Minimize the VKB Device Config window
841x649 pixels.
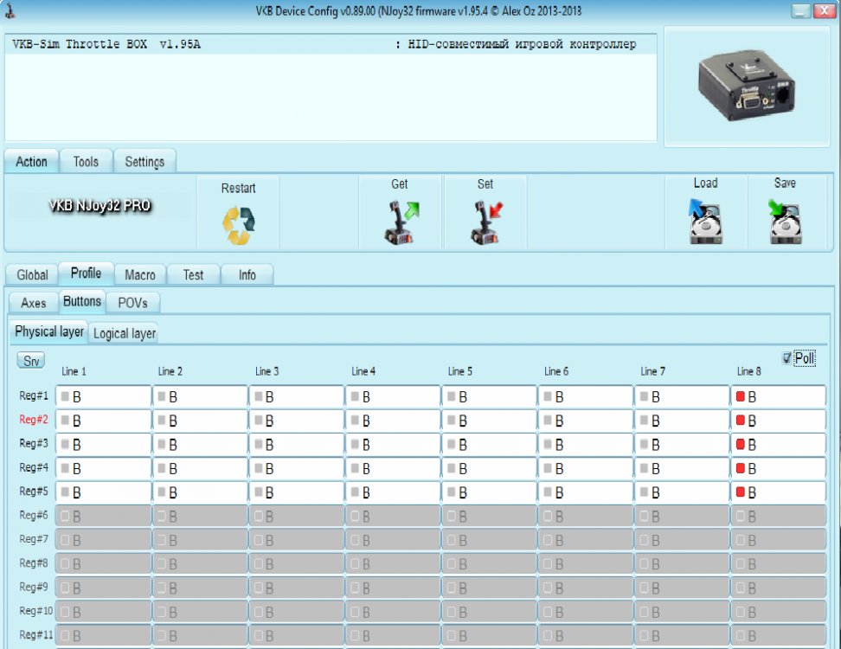800,10
